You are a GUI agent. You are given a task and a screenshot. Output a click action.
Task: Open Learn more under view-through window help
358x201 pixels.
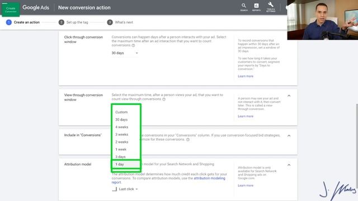tap(246, 116)
